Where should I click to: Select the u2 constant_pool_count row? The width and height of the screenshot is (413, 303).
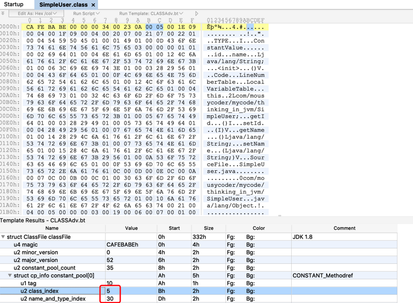click(198, 268)
